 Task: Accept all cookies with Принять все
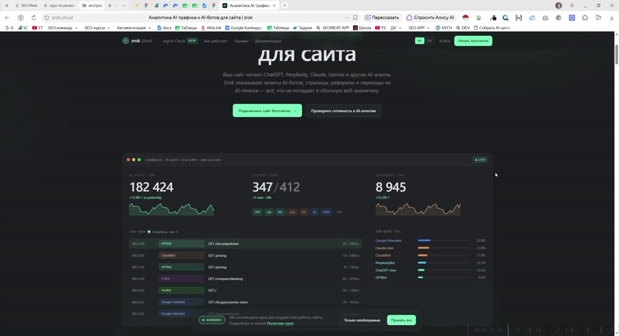[401, 320]
